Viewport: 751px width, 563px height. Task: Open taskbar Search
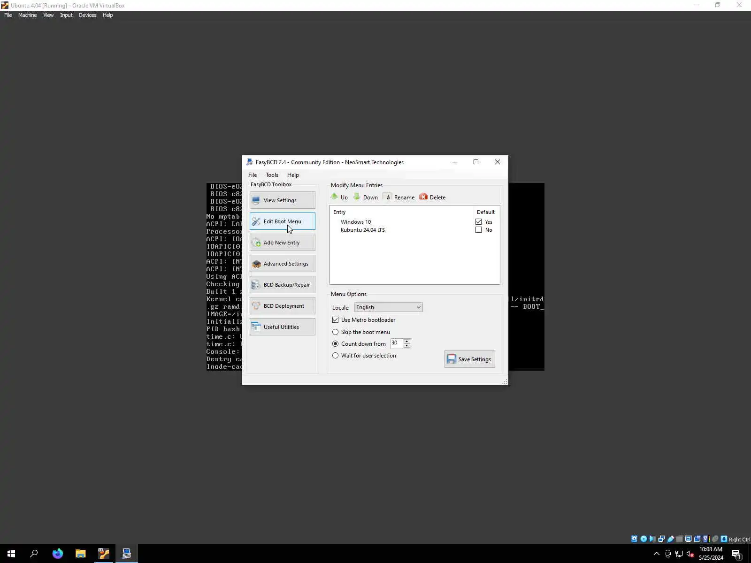[x=34, y=554]
